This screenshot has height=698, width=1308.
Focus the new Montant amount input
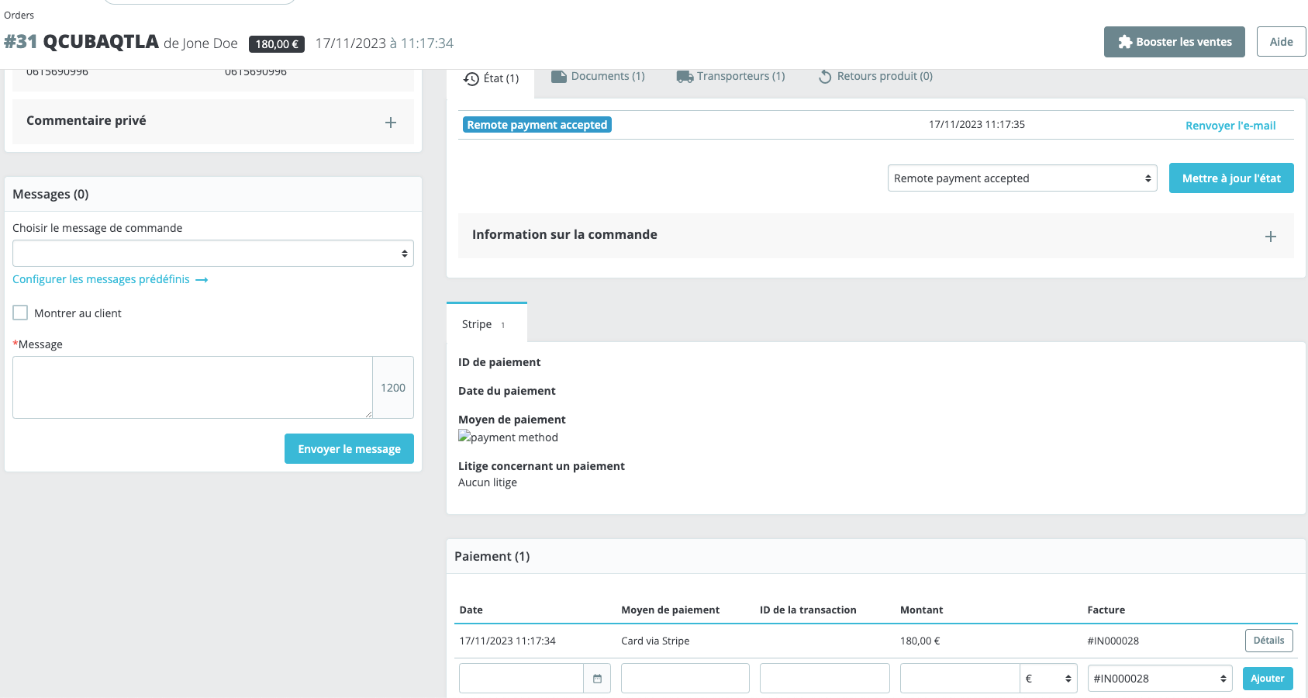[960, 679]
